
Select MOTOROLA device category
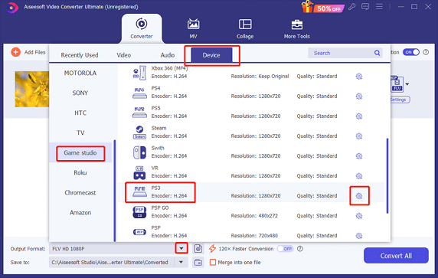click(x=80, y=74)
